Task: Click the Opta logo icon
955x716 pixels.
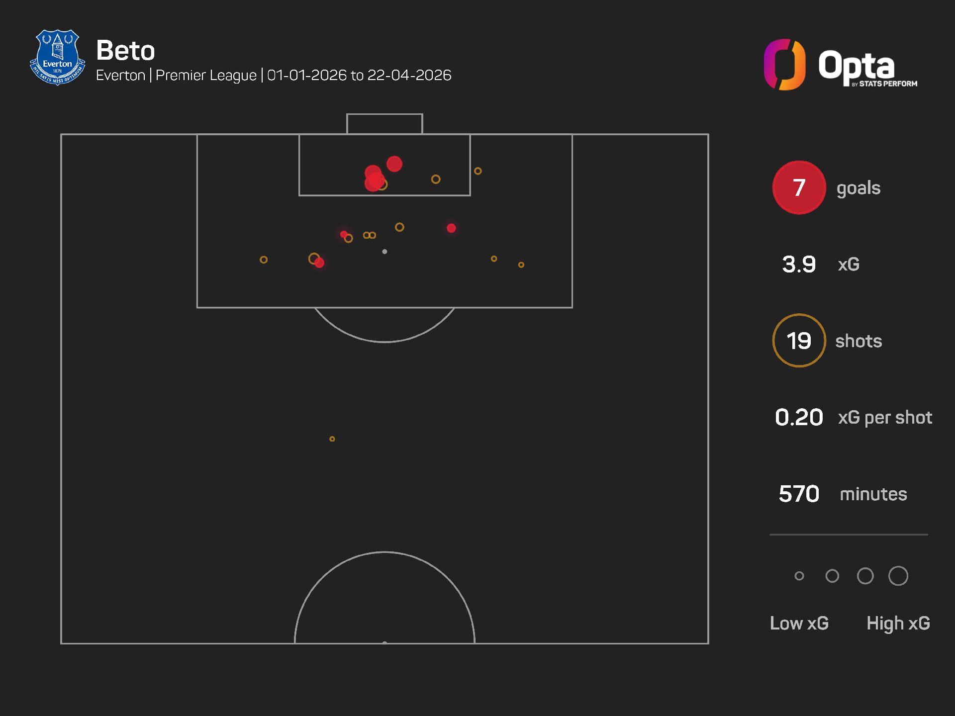Action: [x=784, y=65]
